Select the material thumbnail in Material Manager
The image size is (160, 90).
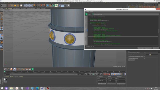click(5, 80)
